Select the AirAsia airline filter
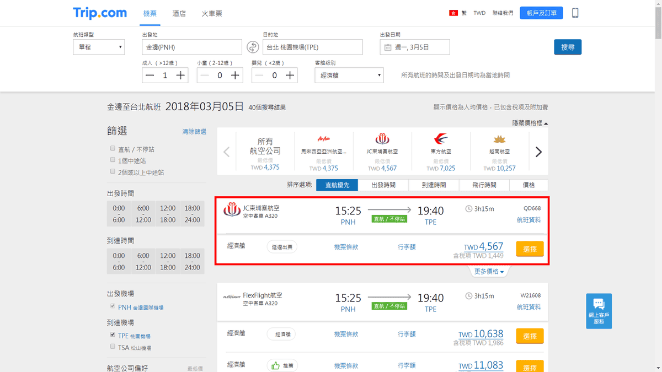The height and width of the screenshot is (372, 662). [324, 152]
